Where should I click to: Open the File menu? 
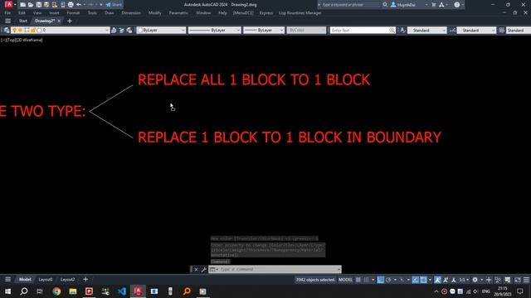coord(7,13)
